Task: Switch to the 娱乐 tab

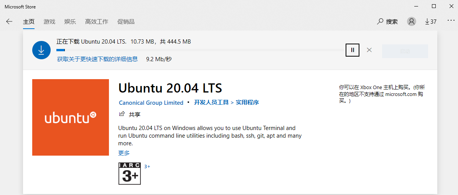Action: tap(70, 21)
